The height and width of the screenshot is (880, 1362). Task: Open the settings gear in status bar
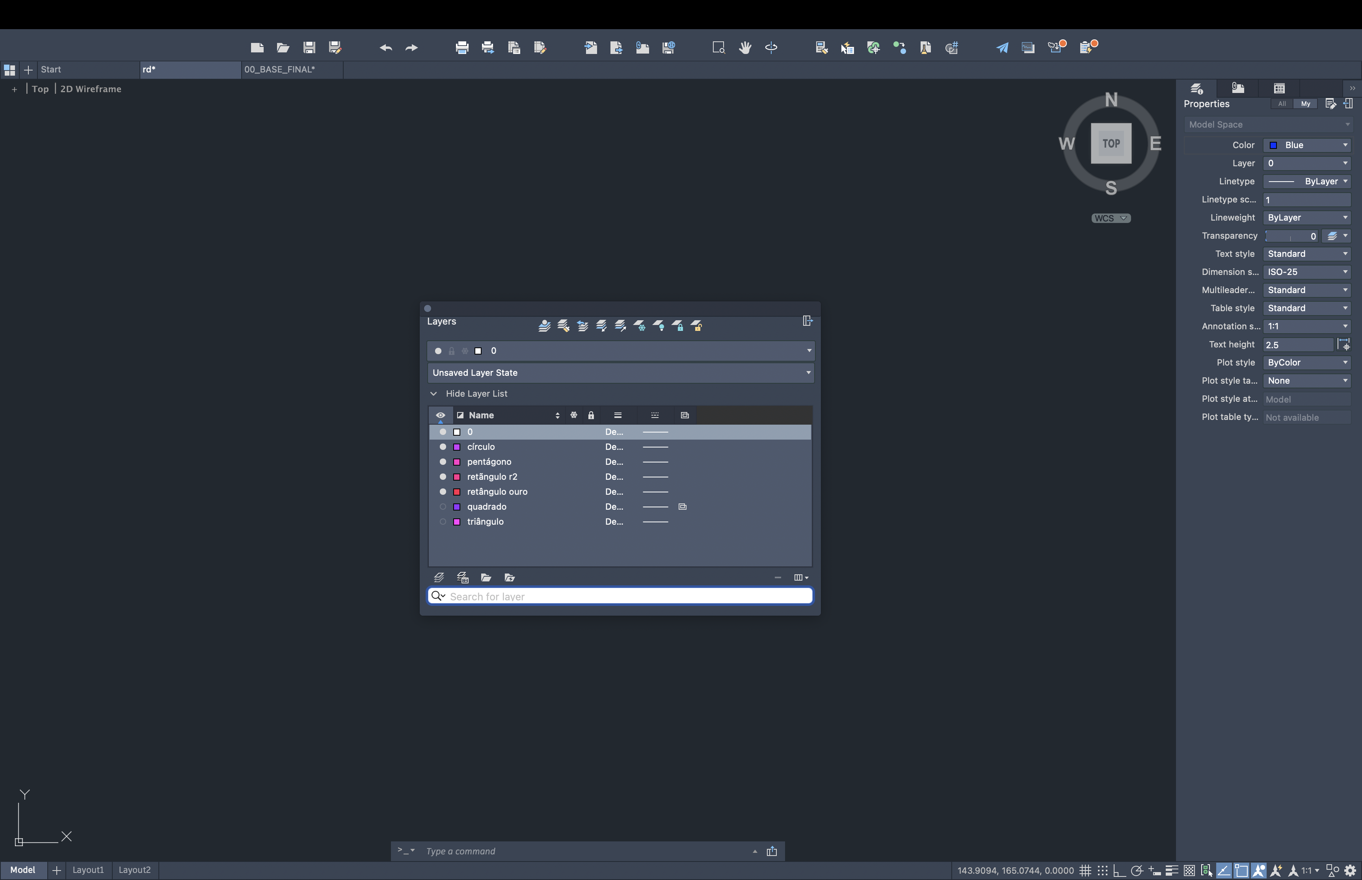(1351, 870)
